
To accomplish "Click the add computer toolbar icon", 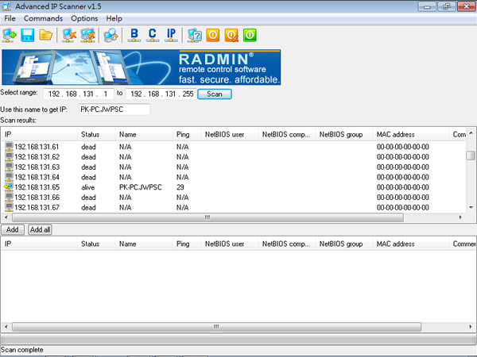I will (9, 35).
